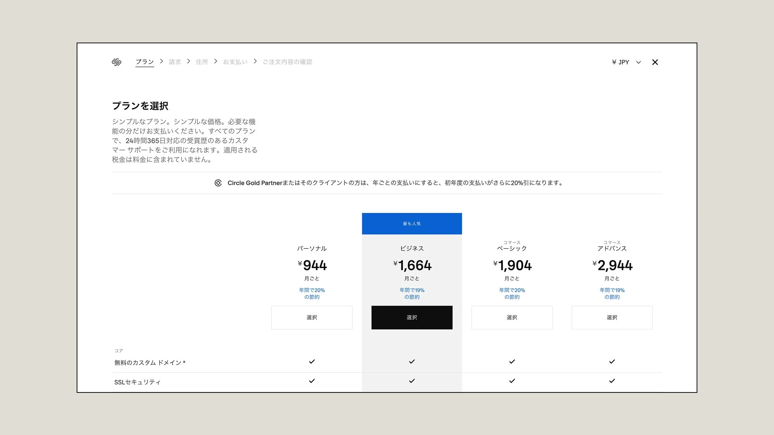The image size is (774, 435).
Task: Go to the 住所 breadcrumb step
Action: tap(202, 62)
